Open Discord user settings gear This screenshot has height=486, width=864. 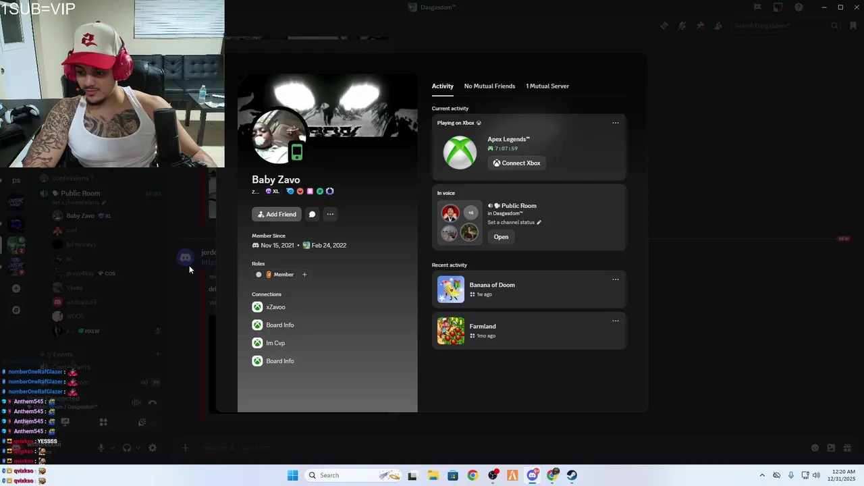click(x=153, y=448)
